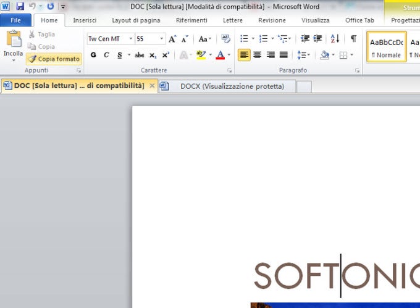The image size is (420, 308).
Task: Expand the underline style dropdown arrow
Action: tap(129, 55)
